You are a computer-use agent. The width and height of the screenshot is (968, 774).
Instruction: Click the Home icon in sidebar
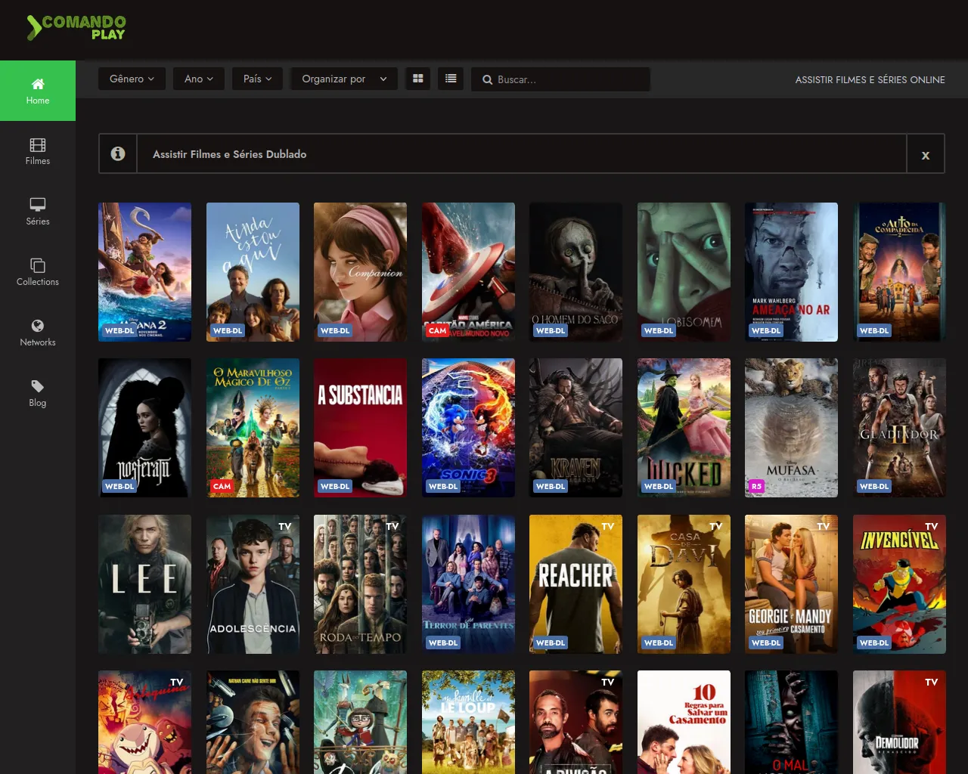(x=38, y=84)
